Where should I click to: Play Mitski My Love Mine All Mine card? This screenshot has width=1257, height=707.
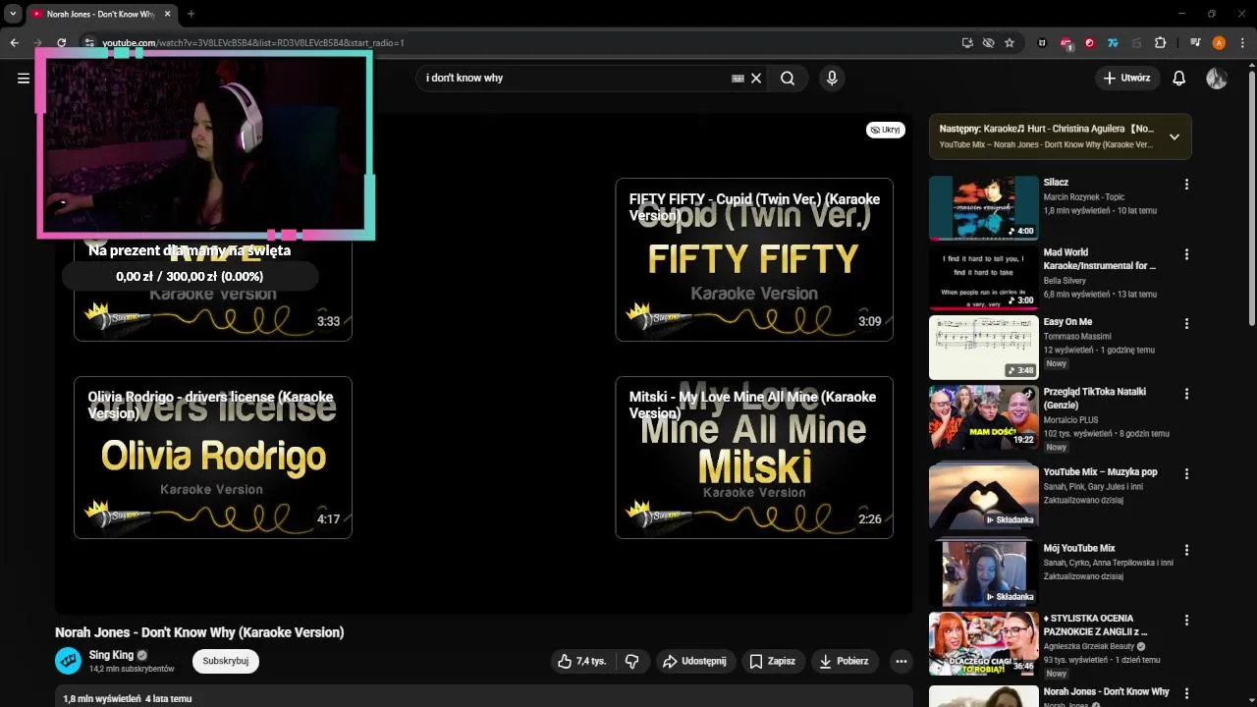754,458
